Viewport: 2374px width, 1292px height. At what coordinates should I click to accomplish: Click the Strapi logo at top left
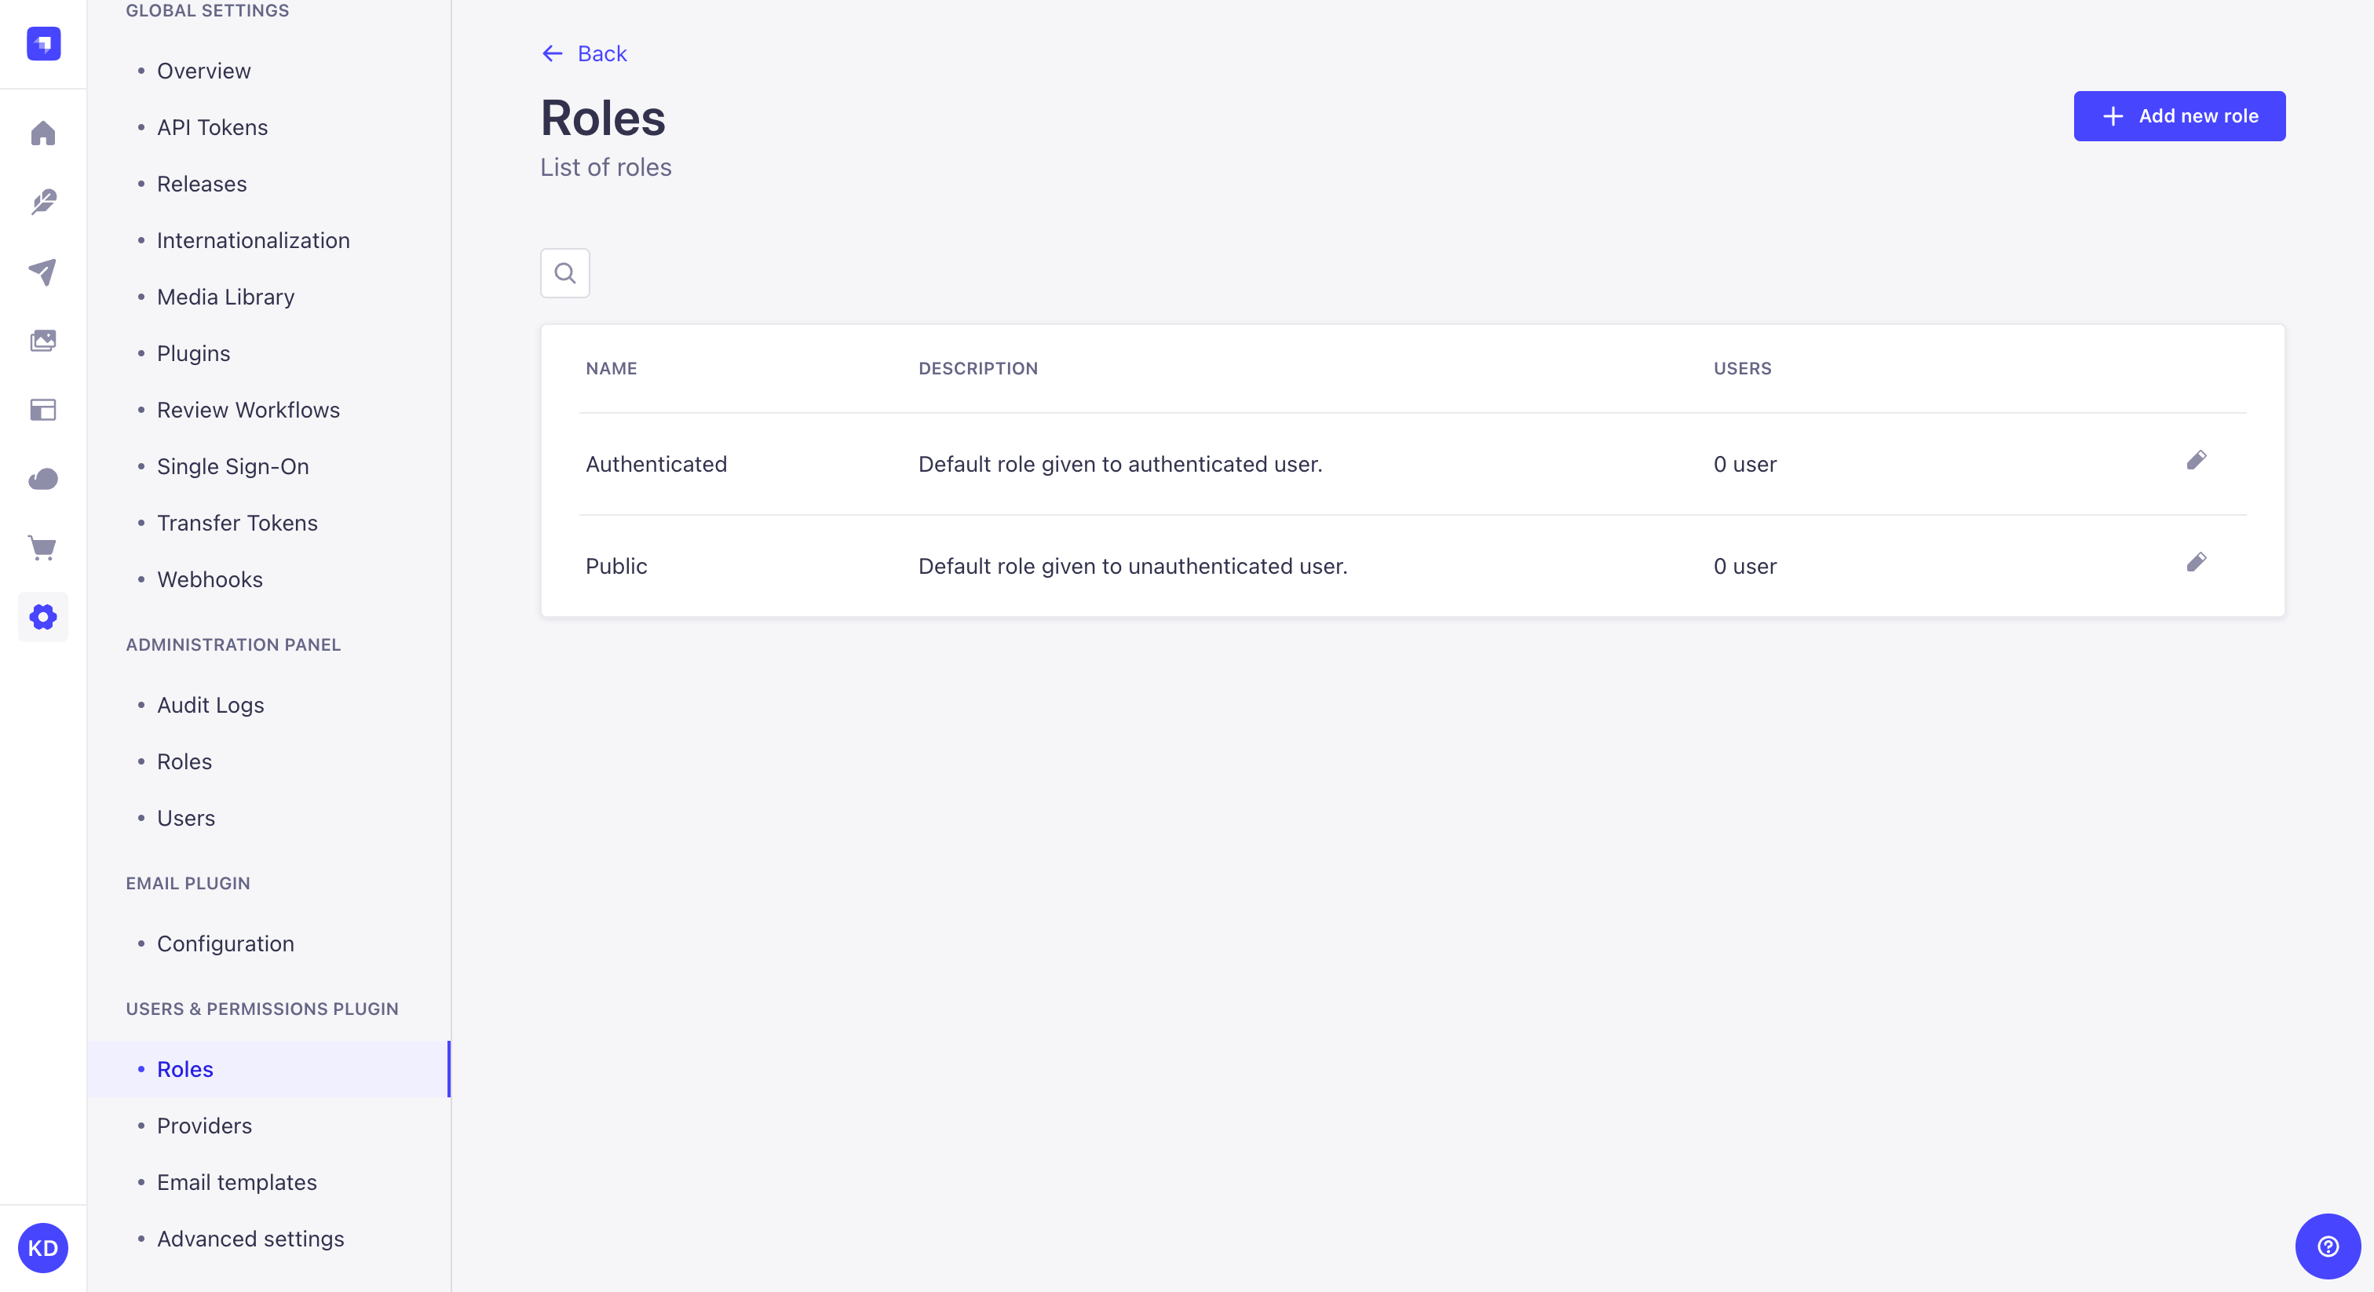point(42,43)
